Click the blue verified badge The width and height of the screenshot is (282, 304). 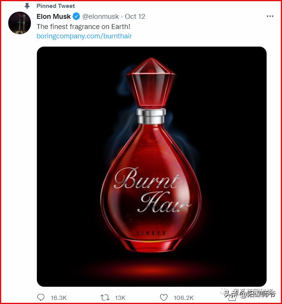[x=76, y=17]
